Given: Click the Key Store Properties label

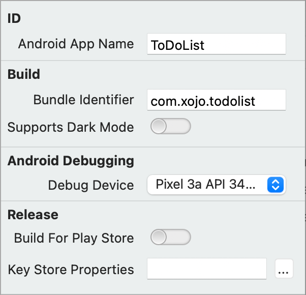Looking at the screenshot, I should click(71, 270).
